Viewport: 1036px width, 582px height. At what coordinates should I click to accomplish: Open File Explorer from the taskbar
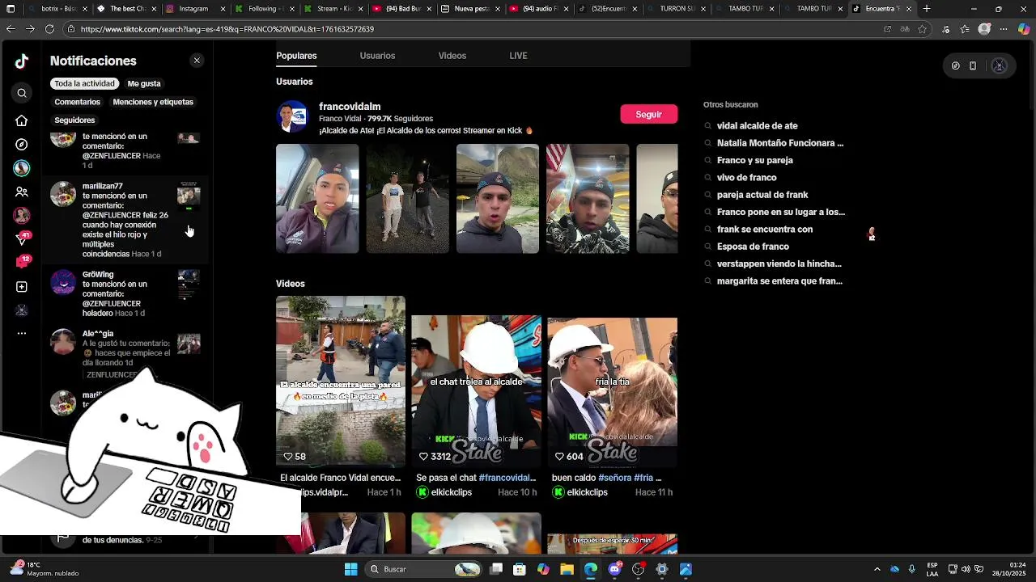pyautogui.click(x=567, y=569)
